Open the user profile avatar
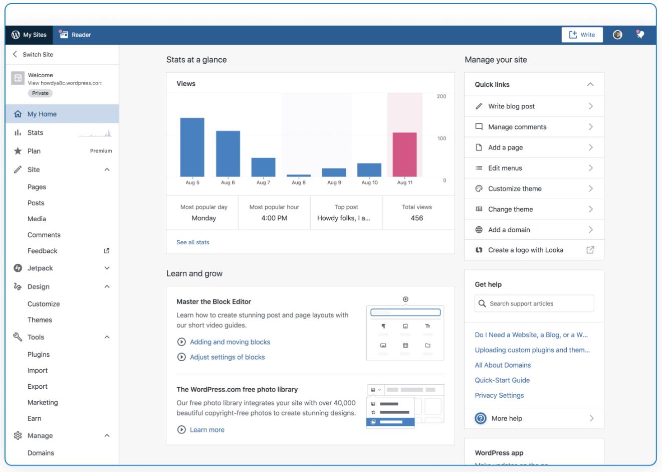Screen dimensions: 662x472 click(x=617, y=35)
